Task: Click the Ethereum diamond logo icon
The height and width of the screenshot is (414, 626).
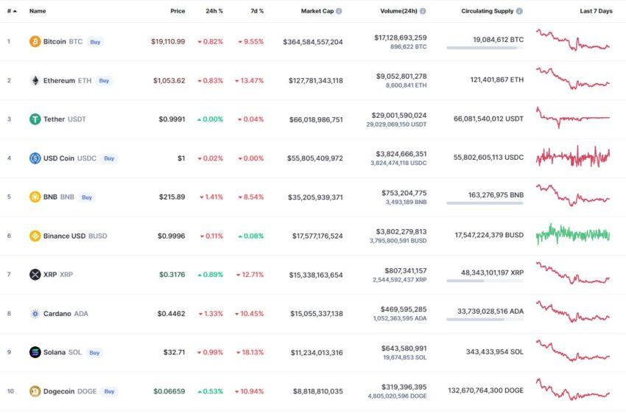Action: 35,80
